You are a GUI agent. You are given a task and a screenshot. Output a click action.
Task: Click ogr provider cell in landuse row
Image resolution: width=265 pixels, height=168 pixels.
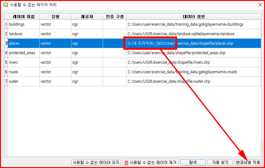(x=87, y=34)
